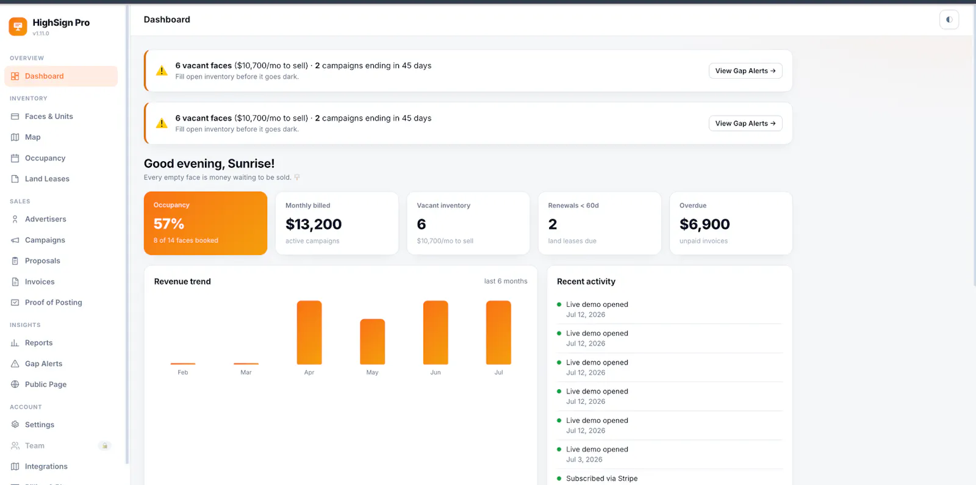976x485 pixels.
Task: Click the Proof of Posting icon
Action: [15, 303]
